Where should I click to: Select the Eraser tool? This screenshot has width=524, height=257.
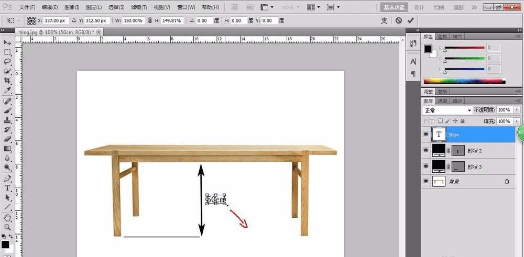coord(7,139)
